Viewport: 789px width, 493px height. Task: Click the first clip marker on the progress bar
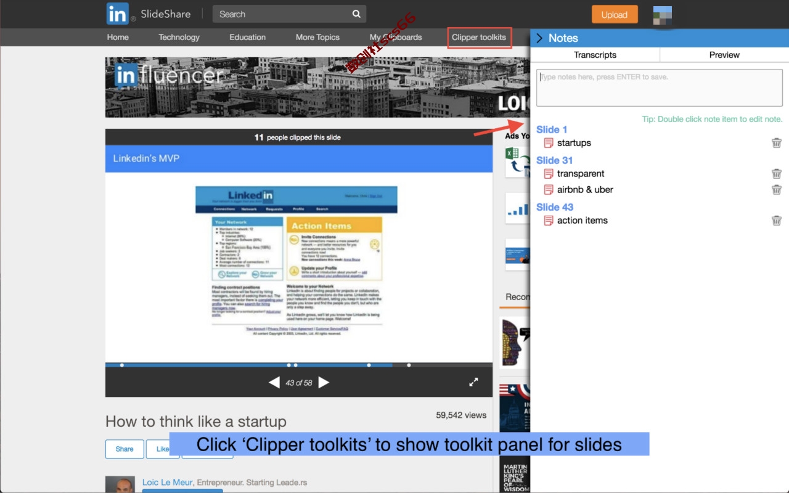[122, 365]
